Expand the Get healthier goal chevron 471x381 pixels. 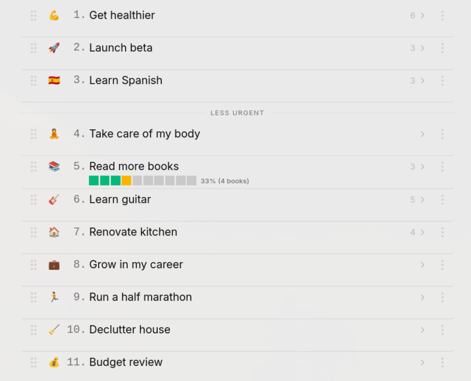tap(423, 16)
